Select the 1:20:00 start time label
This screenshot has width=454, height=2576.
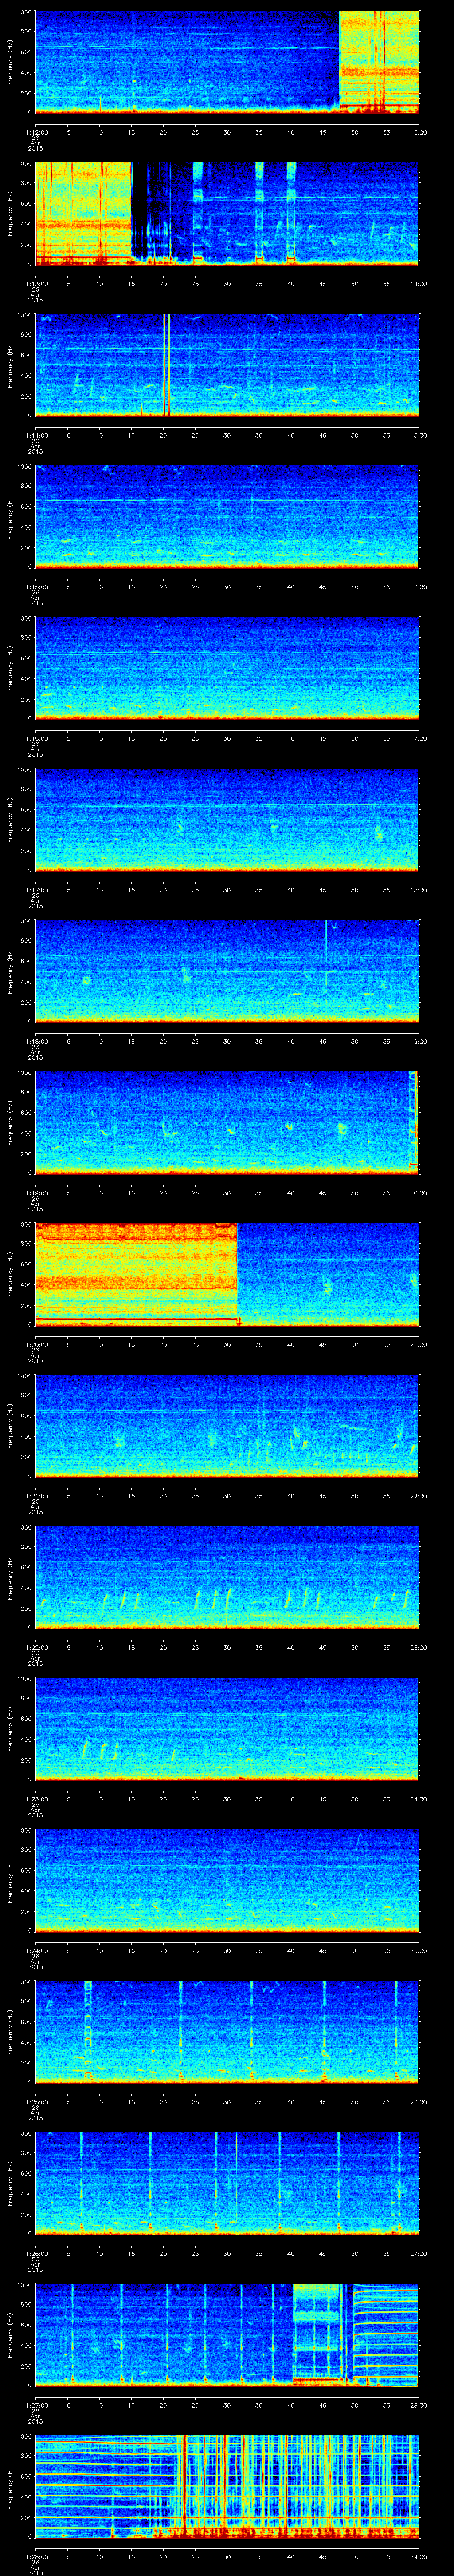[37, 1344]
